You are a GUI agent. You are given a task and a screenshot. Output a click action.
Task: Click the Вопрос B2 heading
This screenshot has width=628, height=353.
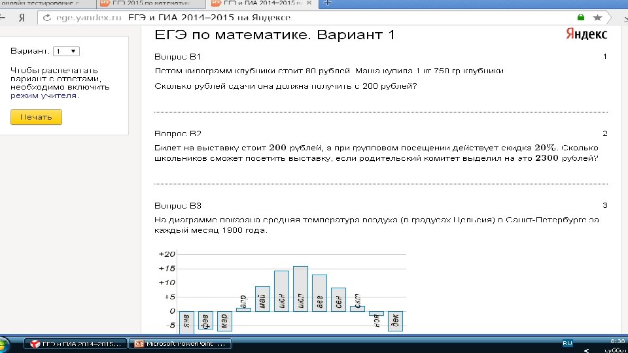tap(177, 133)
